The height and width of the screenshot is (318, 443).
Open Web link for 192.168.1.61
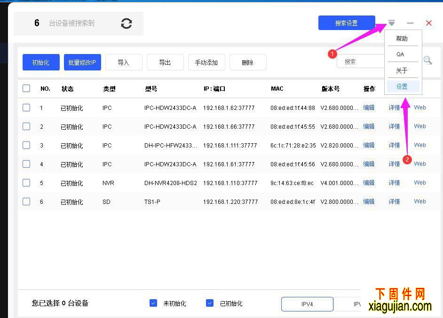(x=420, y=163)
